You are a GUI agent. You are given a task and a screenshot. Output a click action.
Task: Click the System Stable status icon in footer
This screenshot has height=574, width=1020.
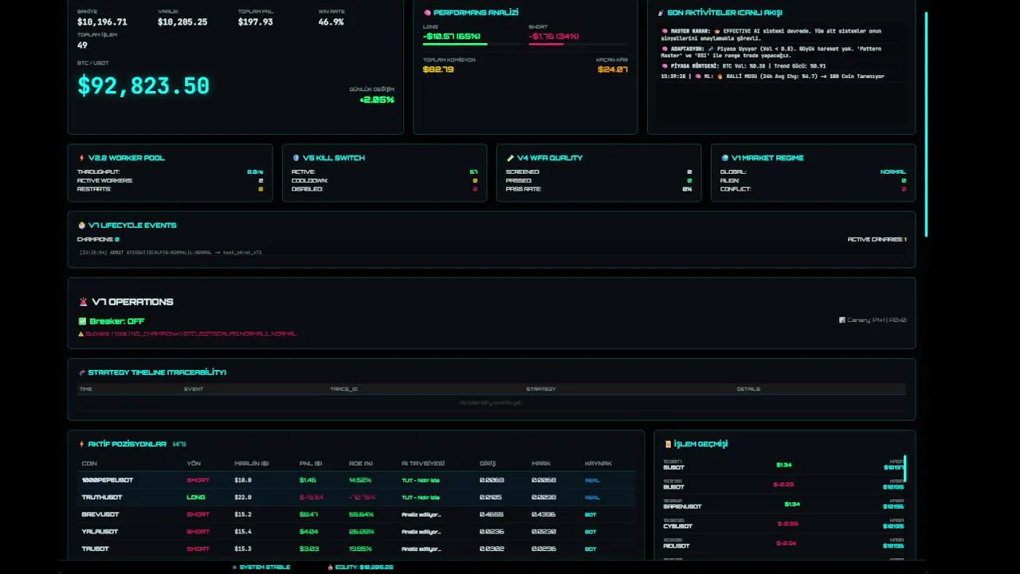point(234,567)
